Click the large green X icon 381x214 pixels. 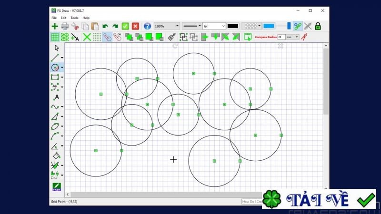87,37
